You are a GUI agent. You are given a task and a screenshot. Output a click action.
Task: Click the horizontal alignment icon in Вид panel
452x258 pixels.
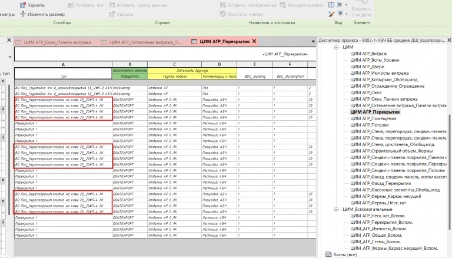click(x=340, y=5)
